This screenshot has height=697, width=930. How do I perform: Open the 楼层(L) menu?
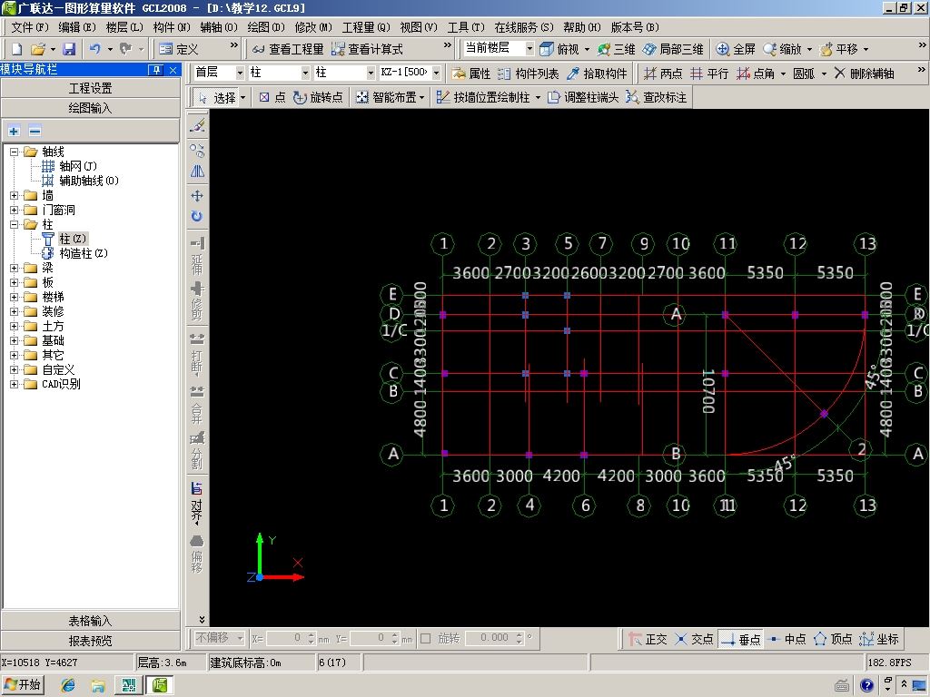click(x=124, y=27)
